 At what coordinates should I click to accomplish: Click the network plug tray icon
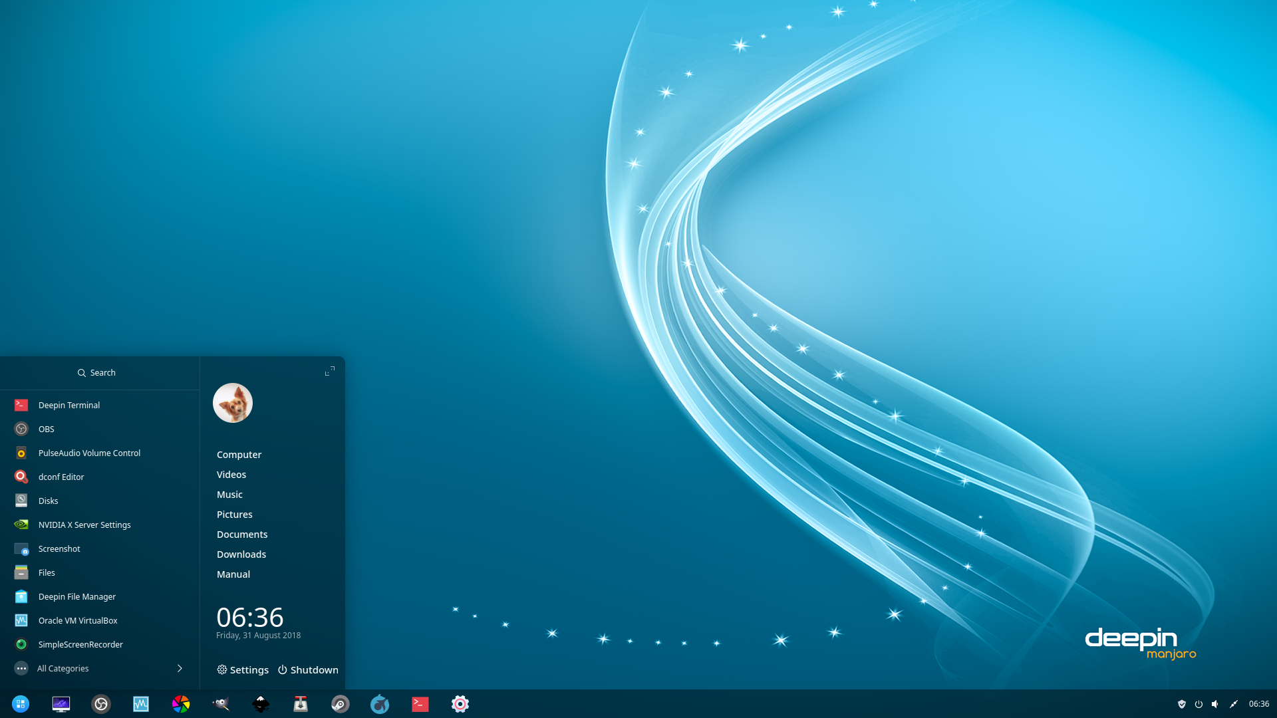[1234, 704]
